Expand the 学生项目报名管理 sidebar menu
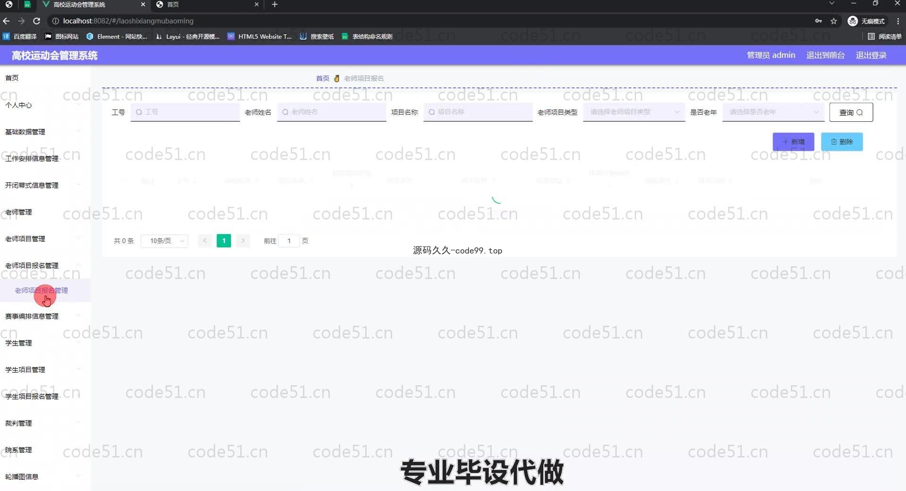Screen dimensions: 906x491 click(45, 396)
